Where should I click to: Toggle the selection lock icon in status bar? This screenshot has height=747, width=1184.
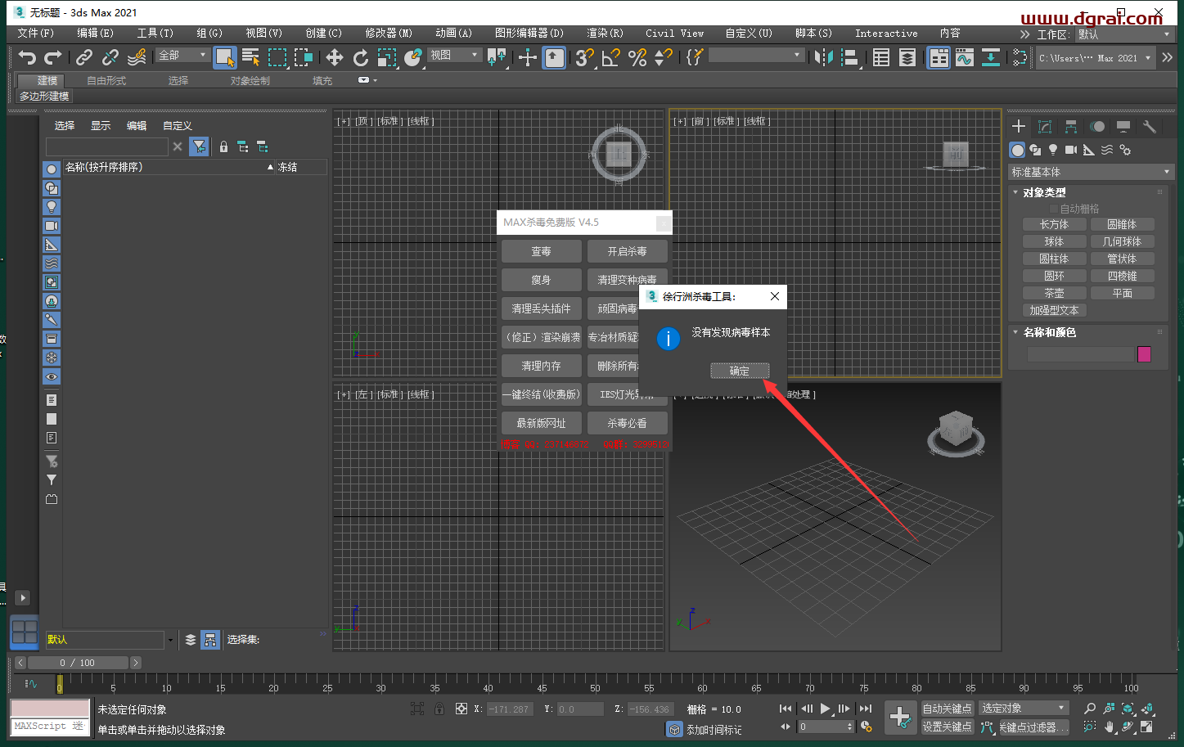439,709
